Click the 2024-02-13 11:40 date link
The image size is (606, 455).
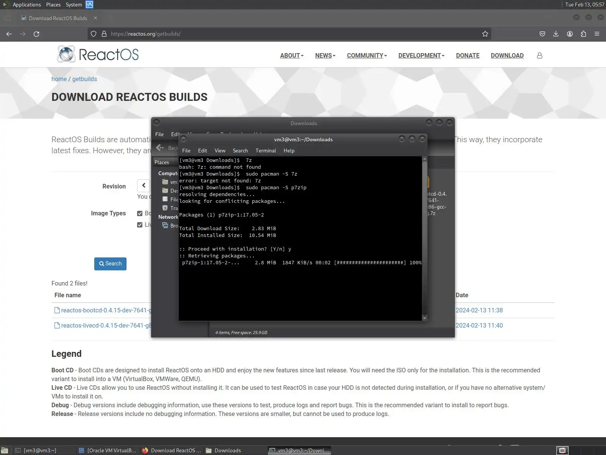[479, 325]
